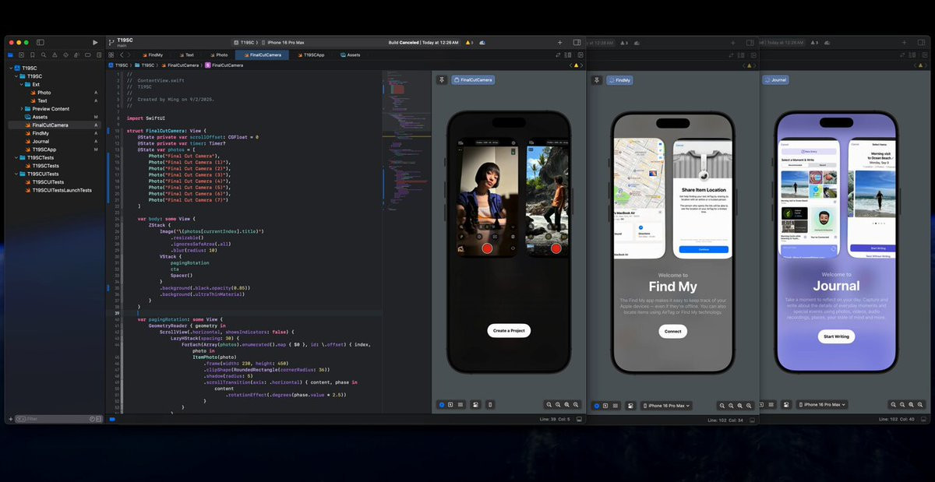Select the FinalCutCamera preview chip

coord(473,79)
